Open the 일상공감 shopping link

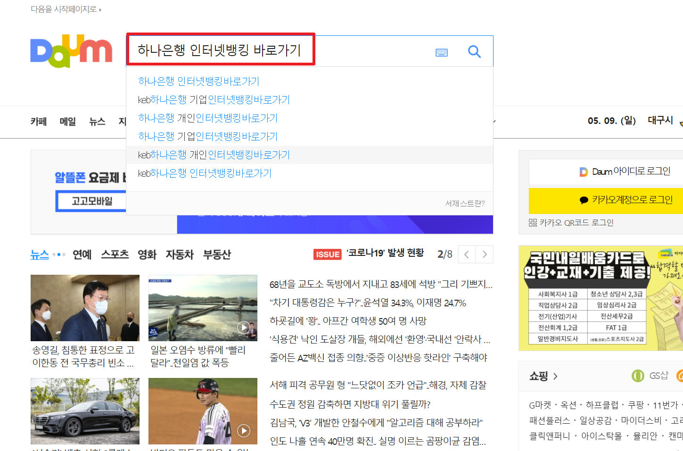596,420
